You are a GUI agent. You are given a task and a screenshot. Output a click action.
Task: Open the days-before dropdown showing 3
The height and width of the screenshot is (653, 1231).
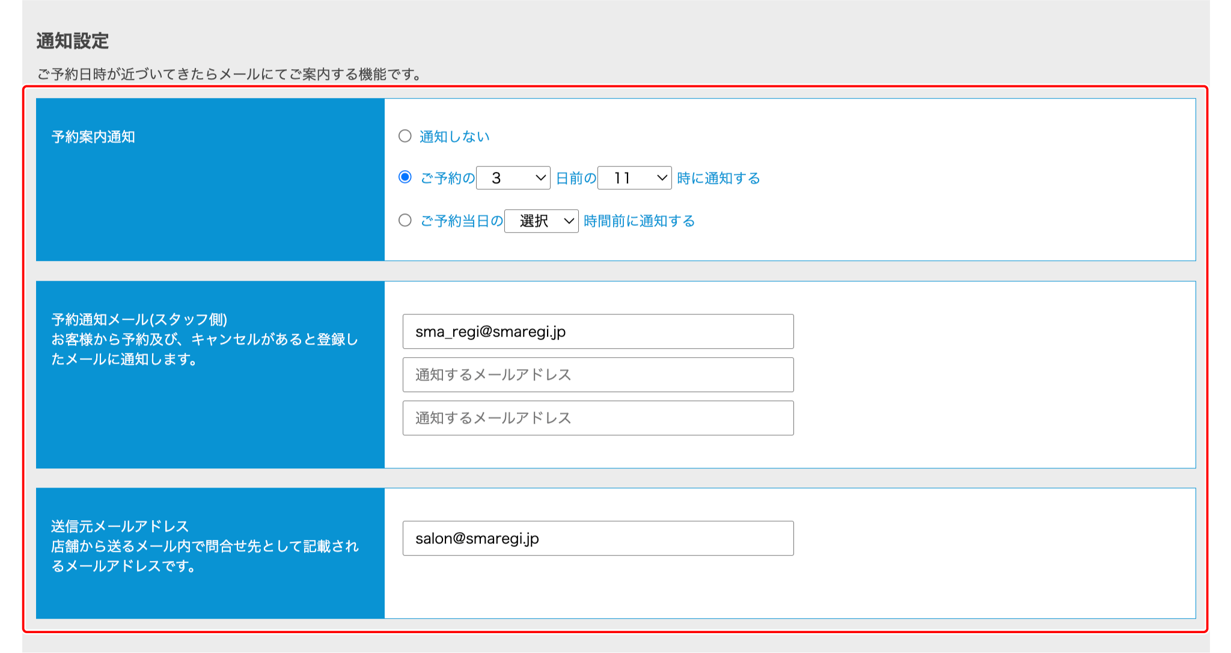point(513,177)
